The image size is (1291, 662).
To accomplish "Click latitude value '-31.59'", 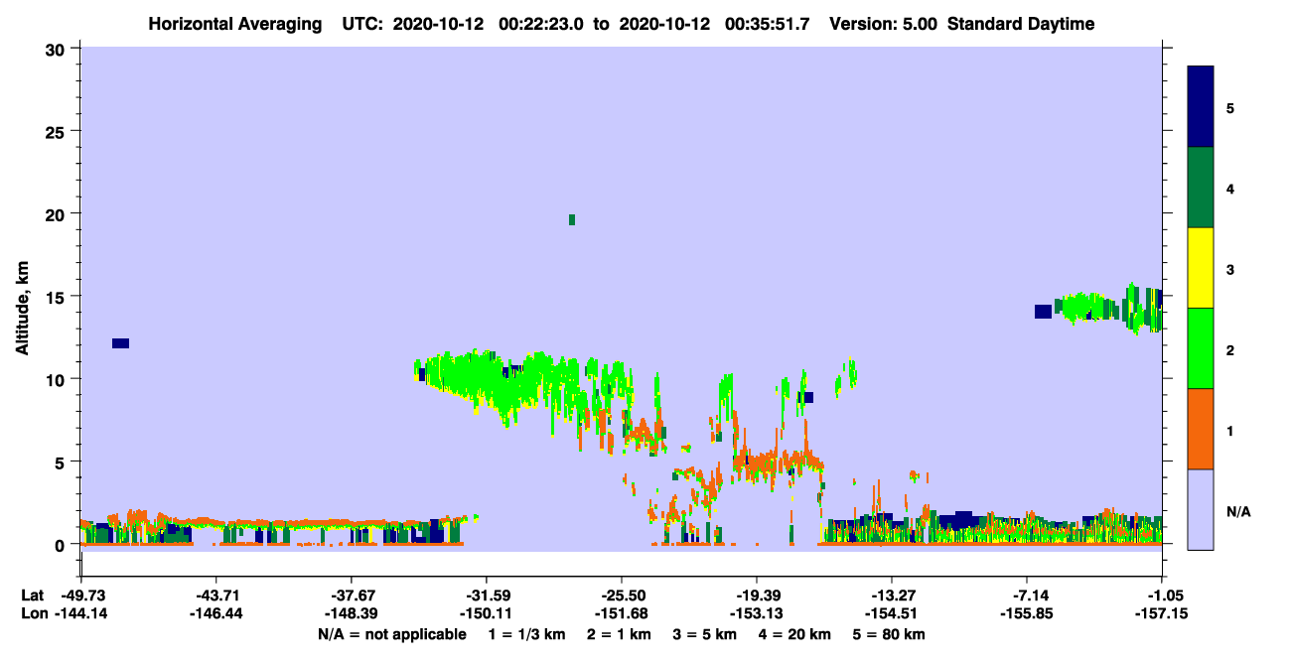I will (x=487, y=595).
